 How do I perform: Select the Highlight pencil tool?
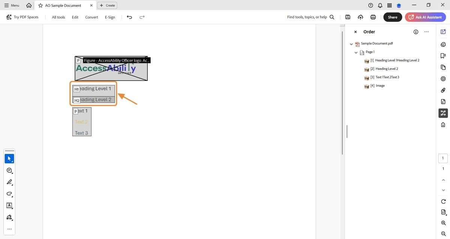pyautogui.click(x=9, y=182)
